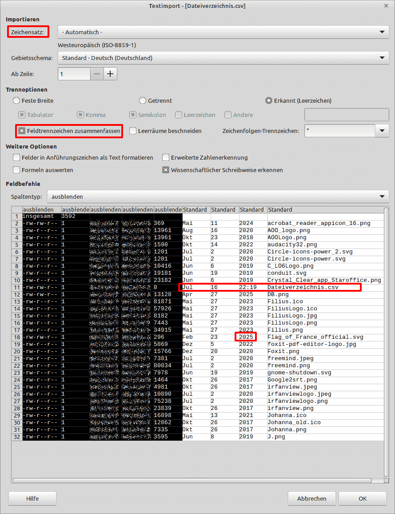Click the plus button for Ab Zeile
The image size is (395, 514).
click(110, 74)
